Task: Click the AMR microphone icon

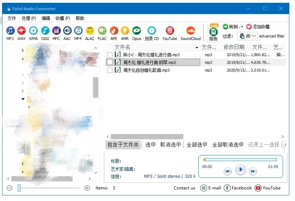Action: click(125, 31)
